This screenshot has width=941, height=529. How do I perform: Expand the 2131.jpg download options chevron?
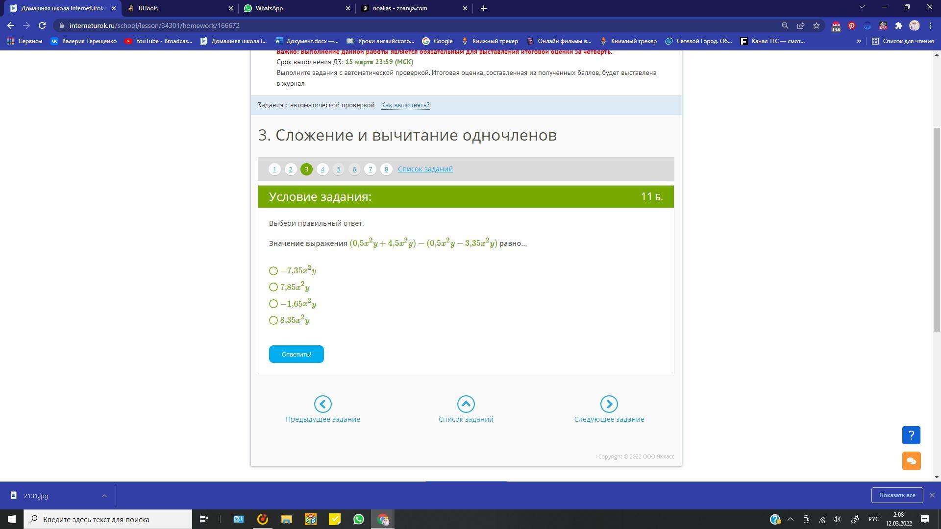click(104, 496)
